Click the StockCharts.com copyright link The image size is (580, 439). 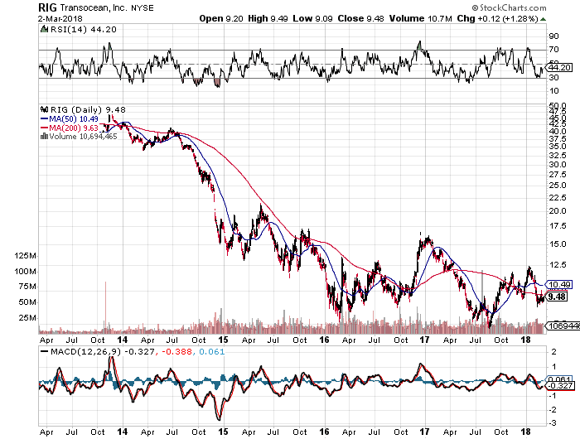509,7
